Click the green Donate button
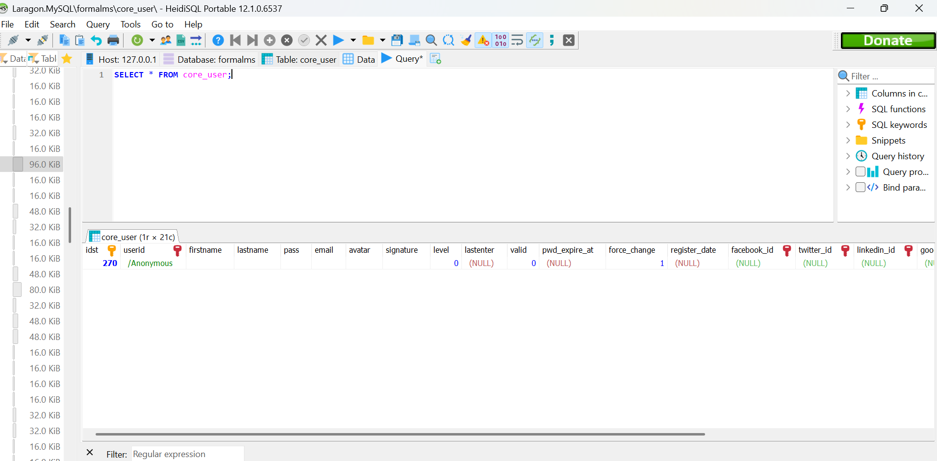Viewport: 937px width, 461px height. [888, 41]
